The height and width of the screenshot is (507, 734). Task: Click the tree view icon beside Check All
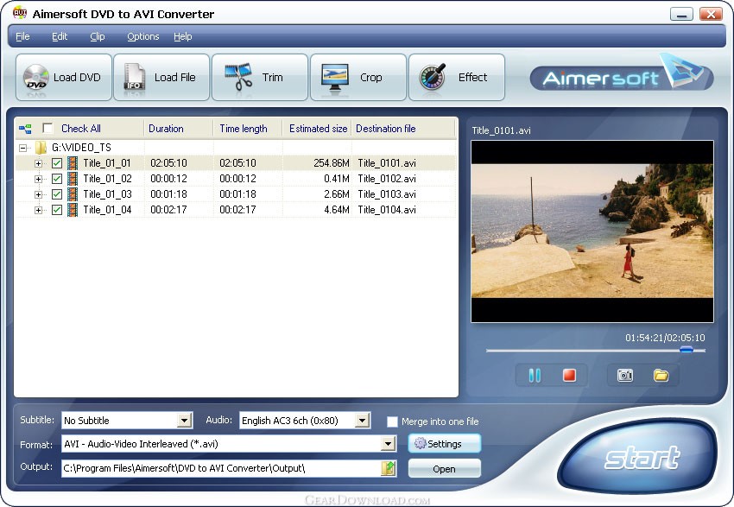pos(25,129)
